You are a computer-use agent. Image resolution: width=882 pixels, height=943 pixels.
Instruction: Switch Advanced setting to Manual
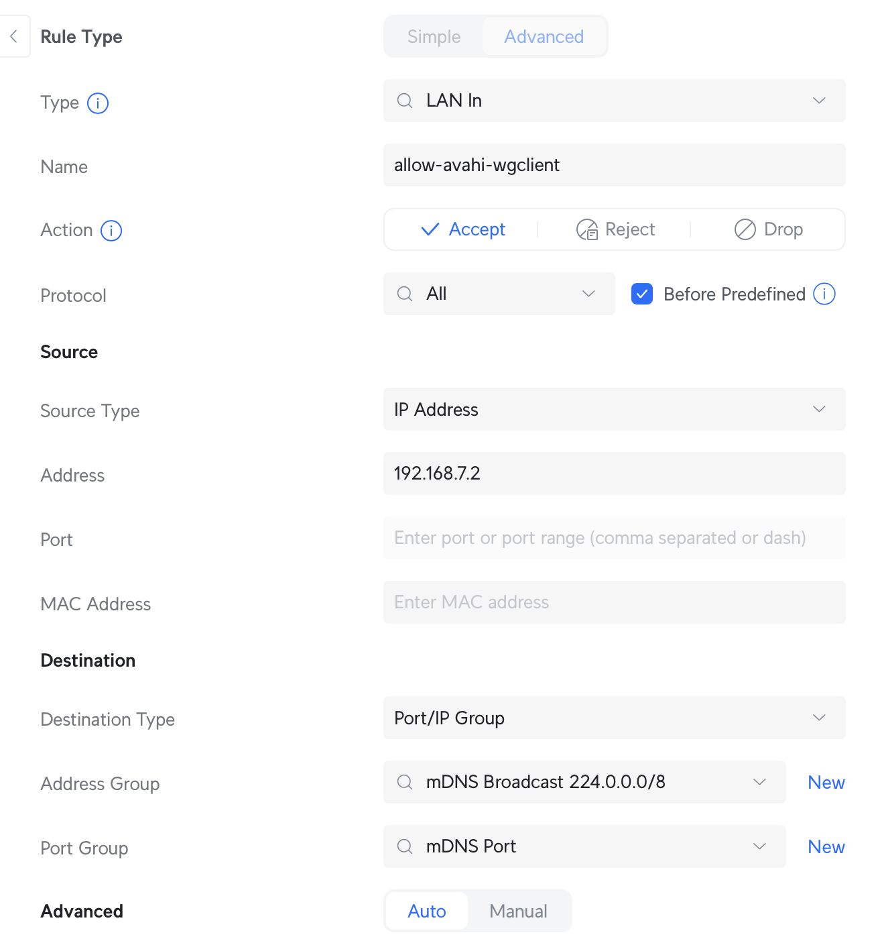pyautogui.click(x=518, y=911)
